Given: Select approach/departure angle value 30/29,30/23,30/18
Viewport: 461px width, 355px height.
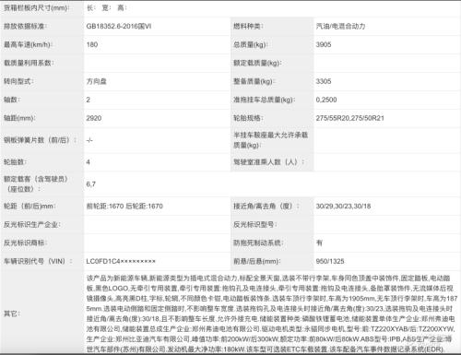Looking at the screenshot, I should pyautogui.click(x=343, y=207).
